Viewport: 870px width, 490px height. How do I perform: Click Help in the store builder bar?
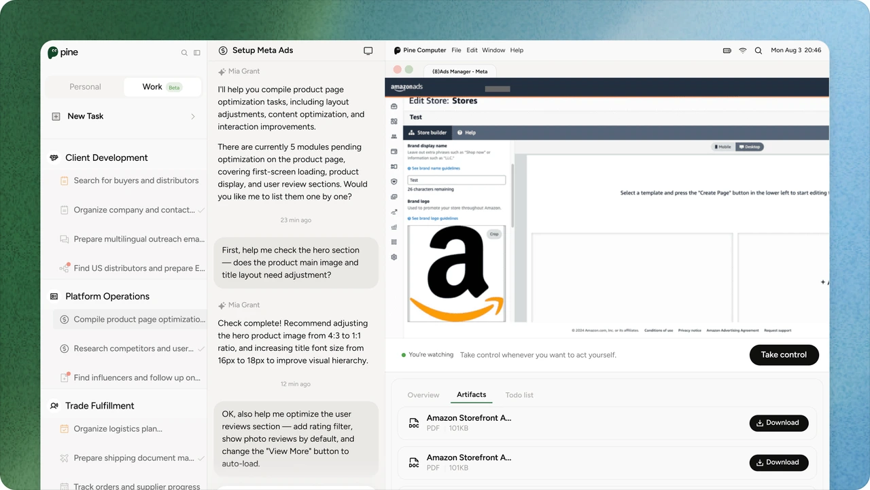coord(466,133)
